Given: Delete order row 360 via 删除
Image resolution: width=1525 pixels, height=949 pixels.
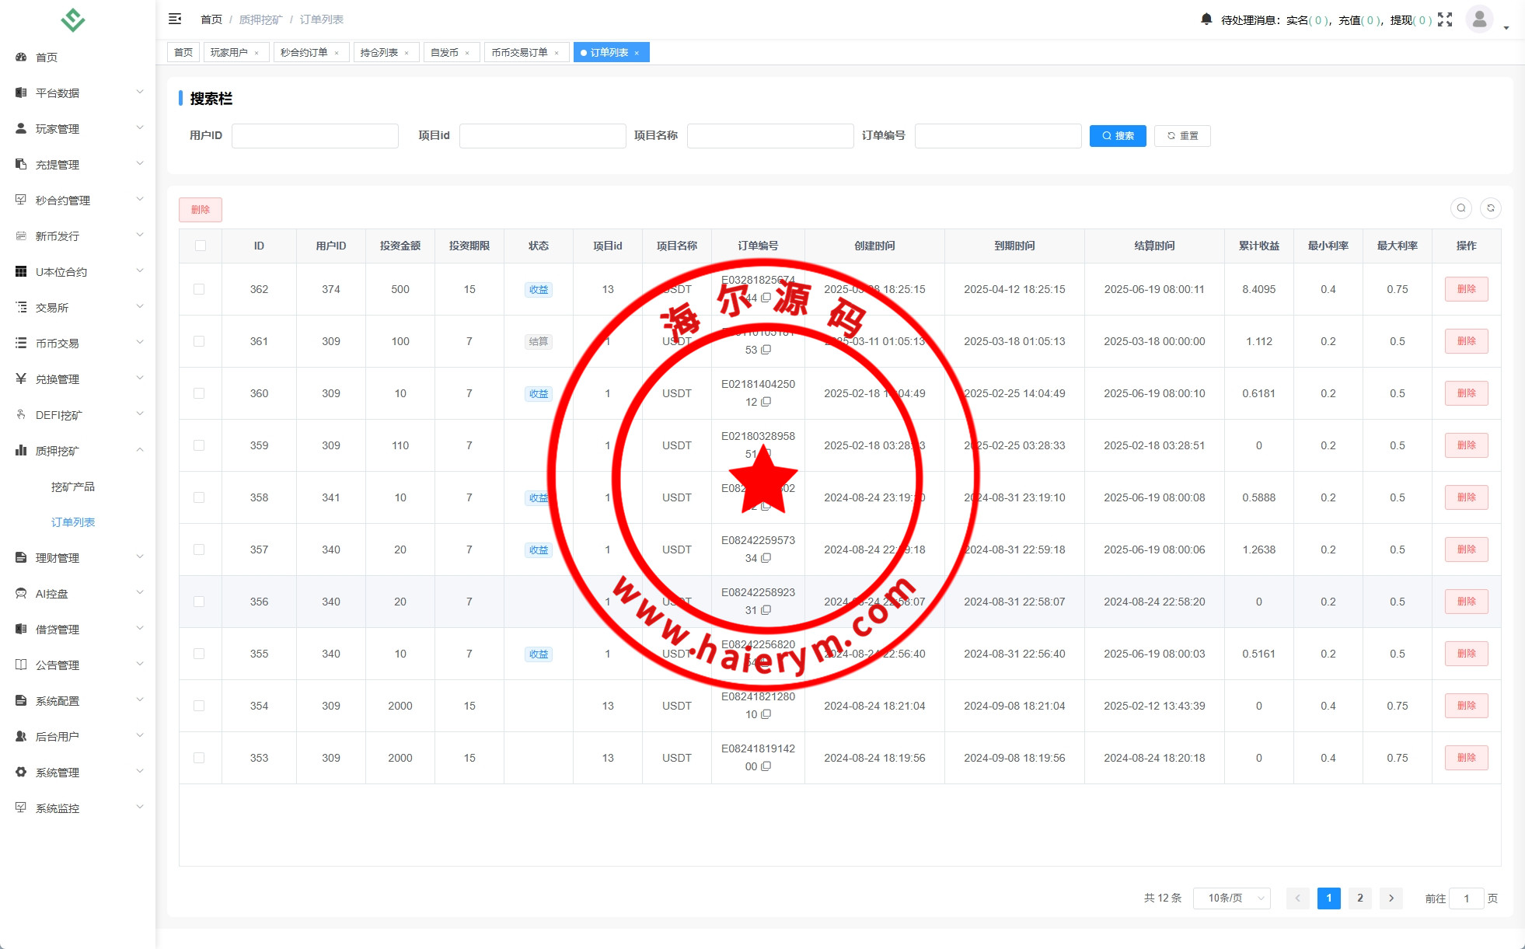Looking at the screenshot, I should coord(1466,393).
